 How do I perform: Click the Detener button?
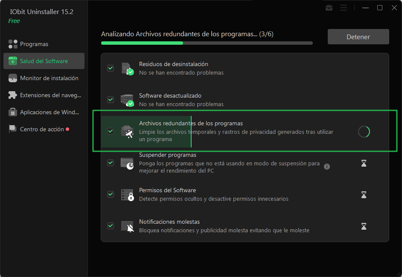(x=358, y=37)
